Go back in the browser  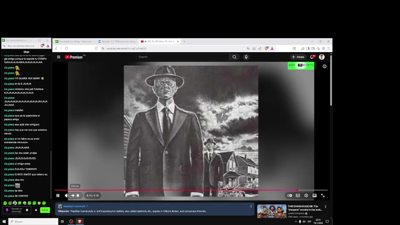pyautogui.click(x=56, y=48)
